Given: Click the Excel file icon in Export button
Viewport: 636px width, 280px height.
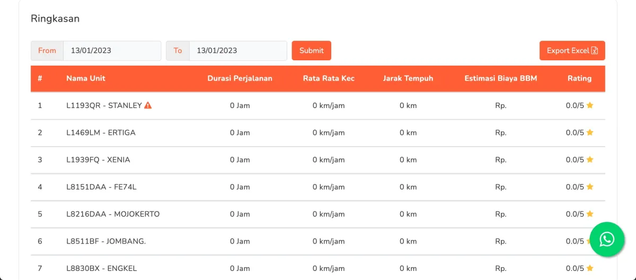Looking at the screenshot, I should 595,51.
